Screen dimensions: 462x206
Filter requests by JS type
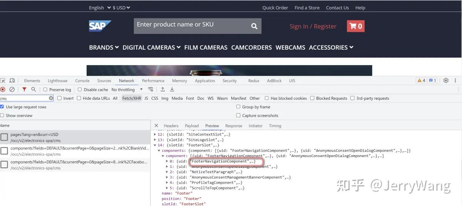tap(146, 98)
